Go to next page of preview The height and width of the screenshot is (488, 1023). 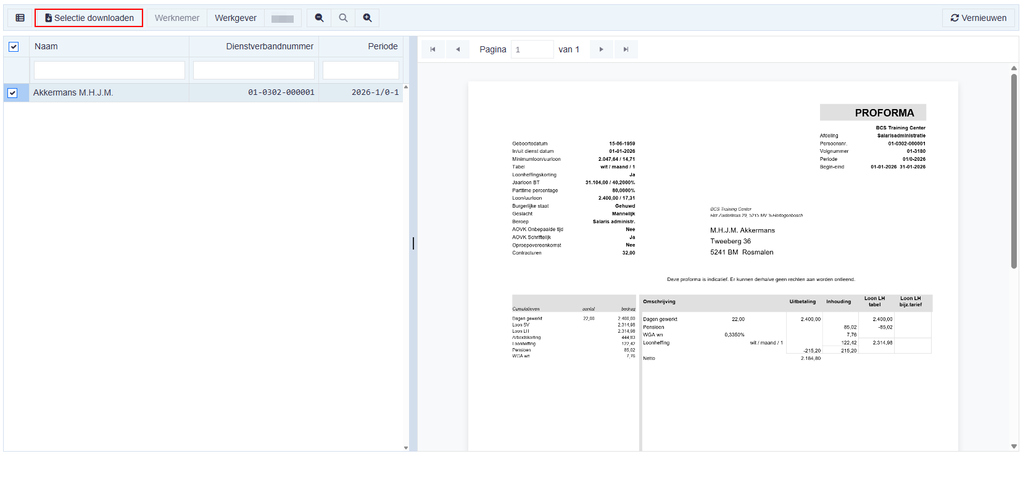coord(601,49)
